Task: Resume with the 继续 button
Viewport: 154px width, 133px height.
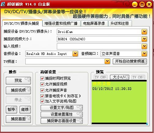Action: point(25,110)
